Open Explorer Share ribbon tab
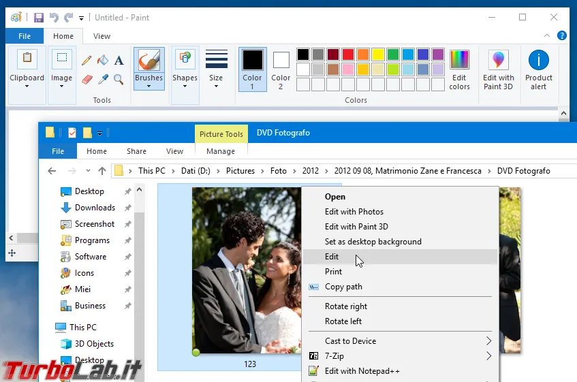The image size is (577, 382). [x=136, y=151]
